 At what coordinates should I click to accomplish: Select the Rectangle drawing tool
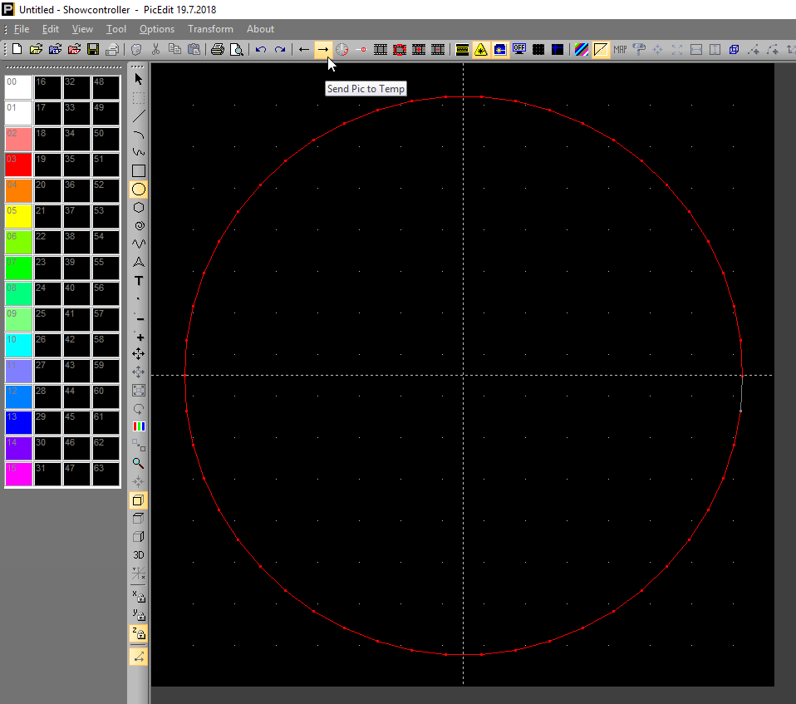139,171
